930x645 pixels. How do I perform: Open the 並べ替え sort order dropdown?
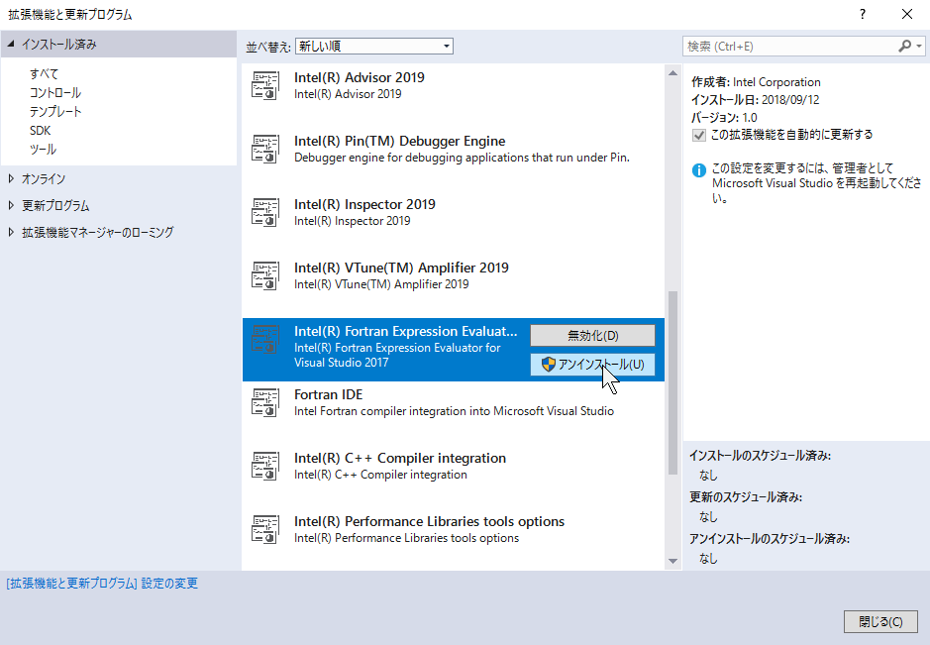tap(373, 47)
